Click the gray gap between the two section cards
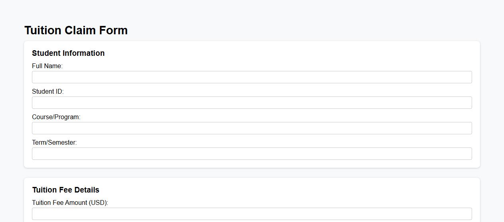Screen dimensions: 504x222 252,173
